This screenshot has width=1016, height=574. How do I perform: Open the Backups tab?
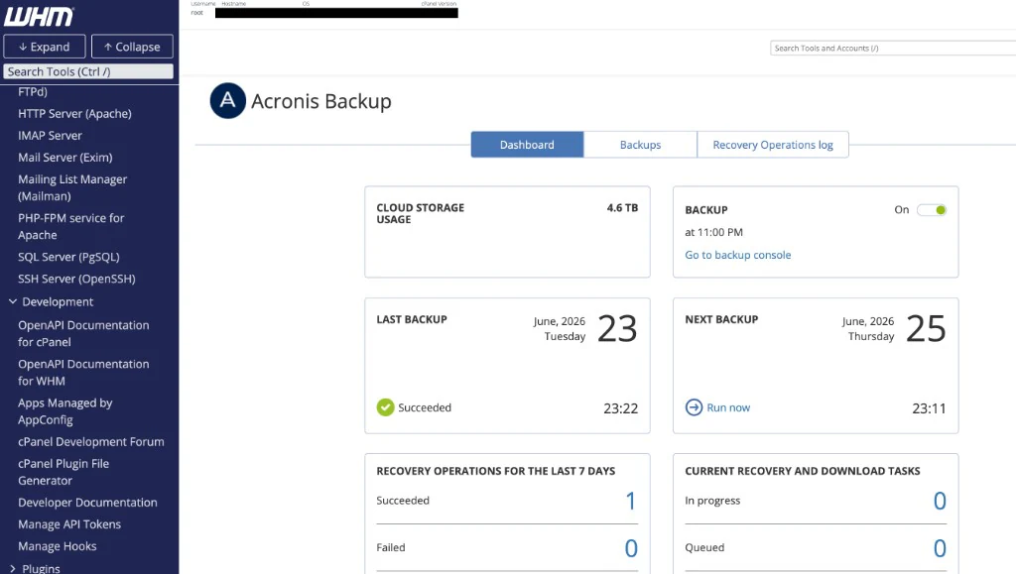tap(640, 145)
